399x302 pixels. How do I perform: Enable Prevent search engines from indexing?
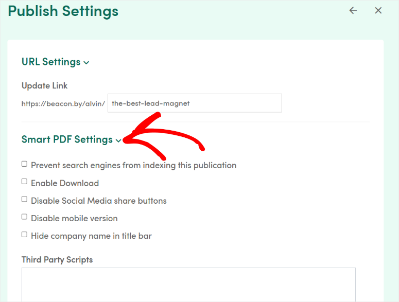click(24, 164)
